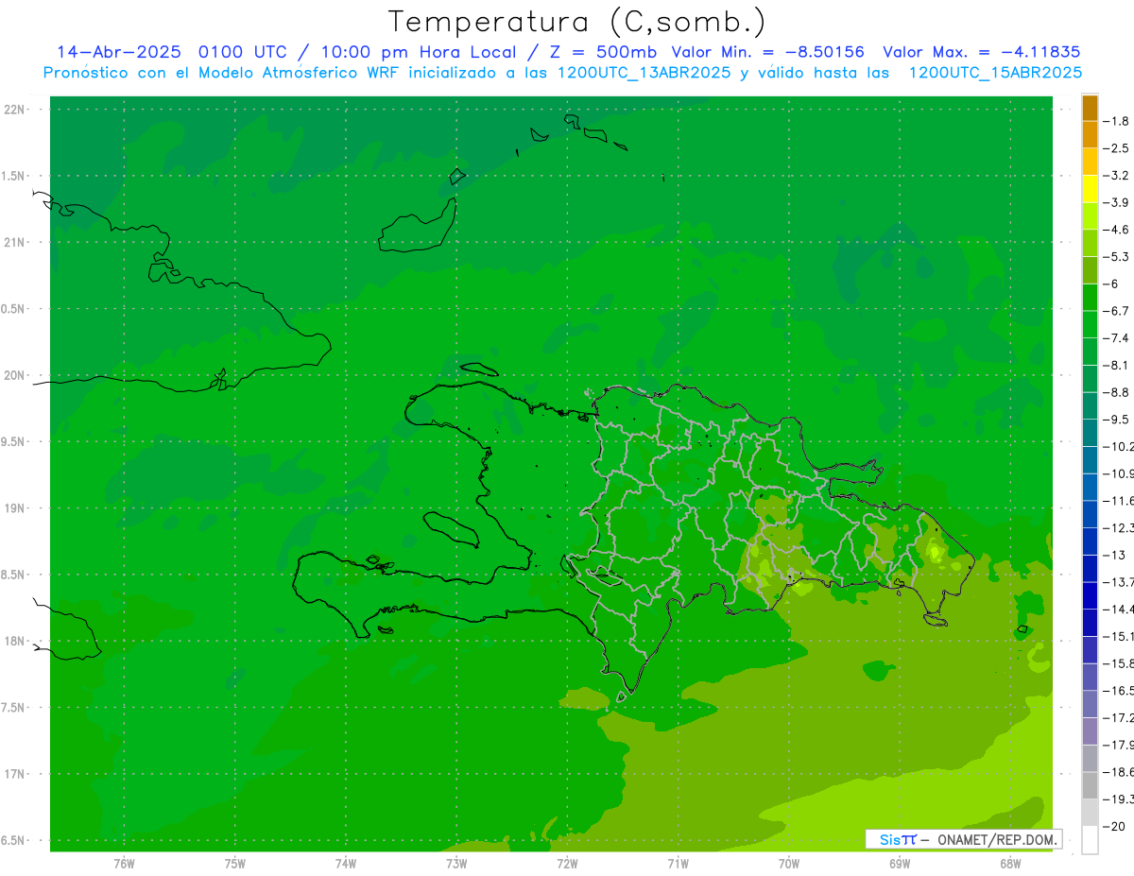Click the '-7.4' colorbar value label
Screen dimensions: 1134x876
click(x=1116, y=338)
